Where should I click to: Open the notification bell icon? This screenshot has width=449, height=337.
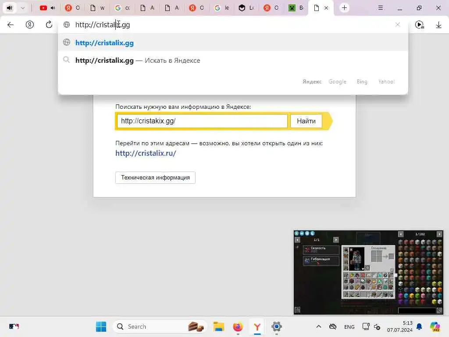pos(419,326)
